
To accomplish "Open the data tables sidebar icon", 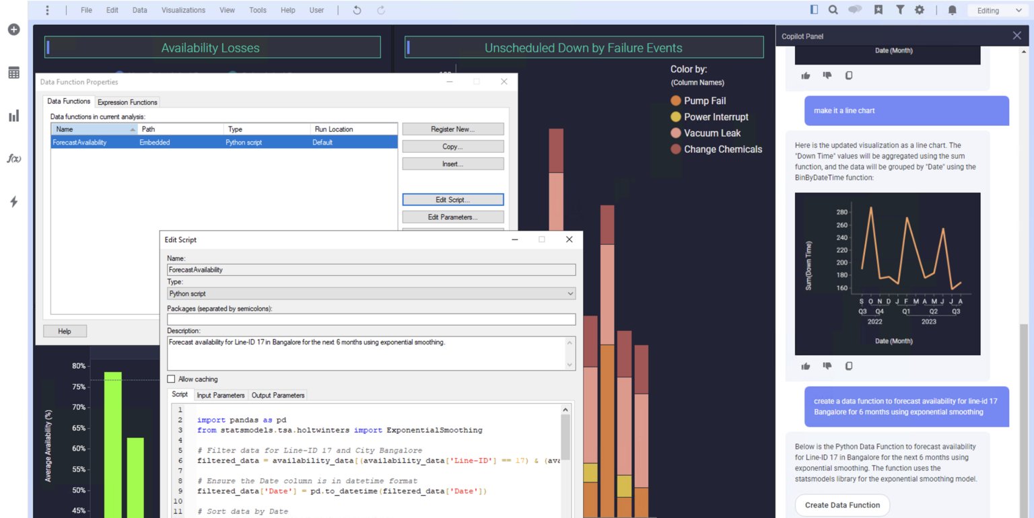I will click(x=13, y=73).
